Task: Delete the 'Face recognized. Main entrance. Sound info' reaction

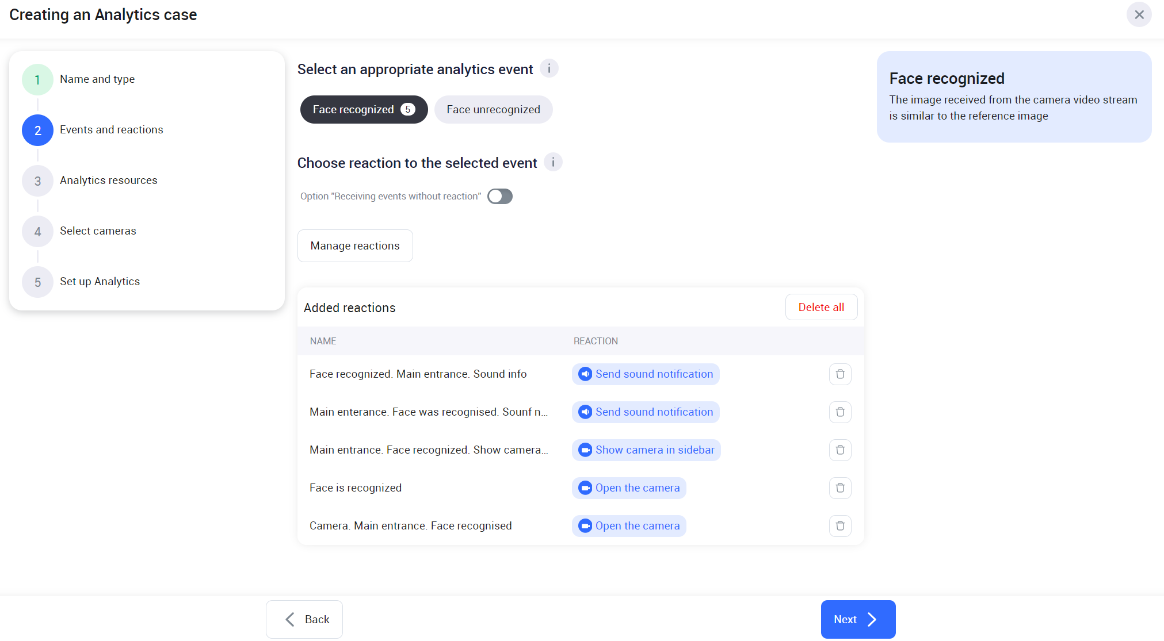Action: coord(840,374)
